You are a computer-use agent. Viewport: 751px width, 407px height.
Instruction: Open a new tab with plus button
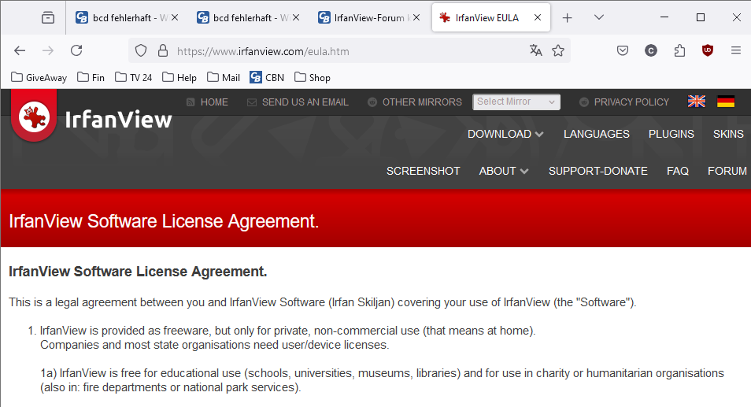567,18
